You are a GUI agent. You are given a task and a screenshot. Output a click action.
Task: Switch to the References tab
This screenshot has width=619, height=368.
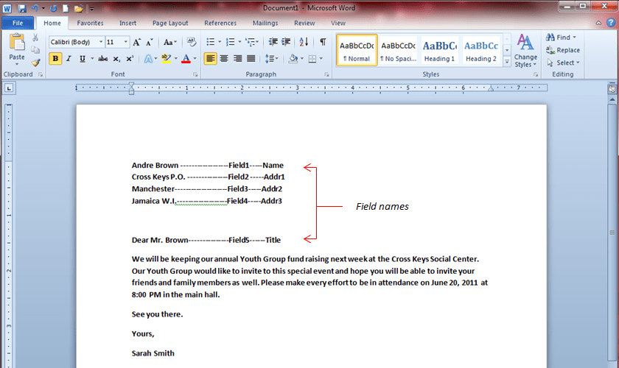[x=220, y=24]
